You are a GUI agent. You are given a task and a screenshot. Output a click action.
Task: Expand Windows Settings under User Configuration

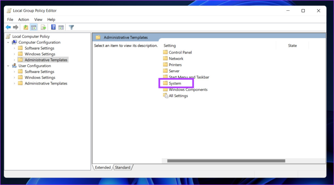(14, 77)
